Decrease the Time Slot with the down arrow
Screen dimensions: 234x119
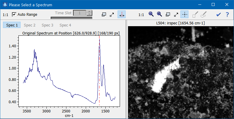[89, 14]
